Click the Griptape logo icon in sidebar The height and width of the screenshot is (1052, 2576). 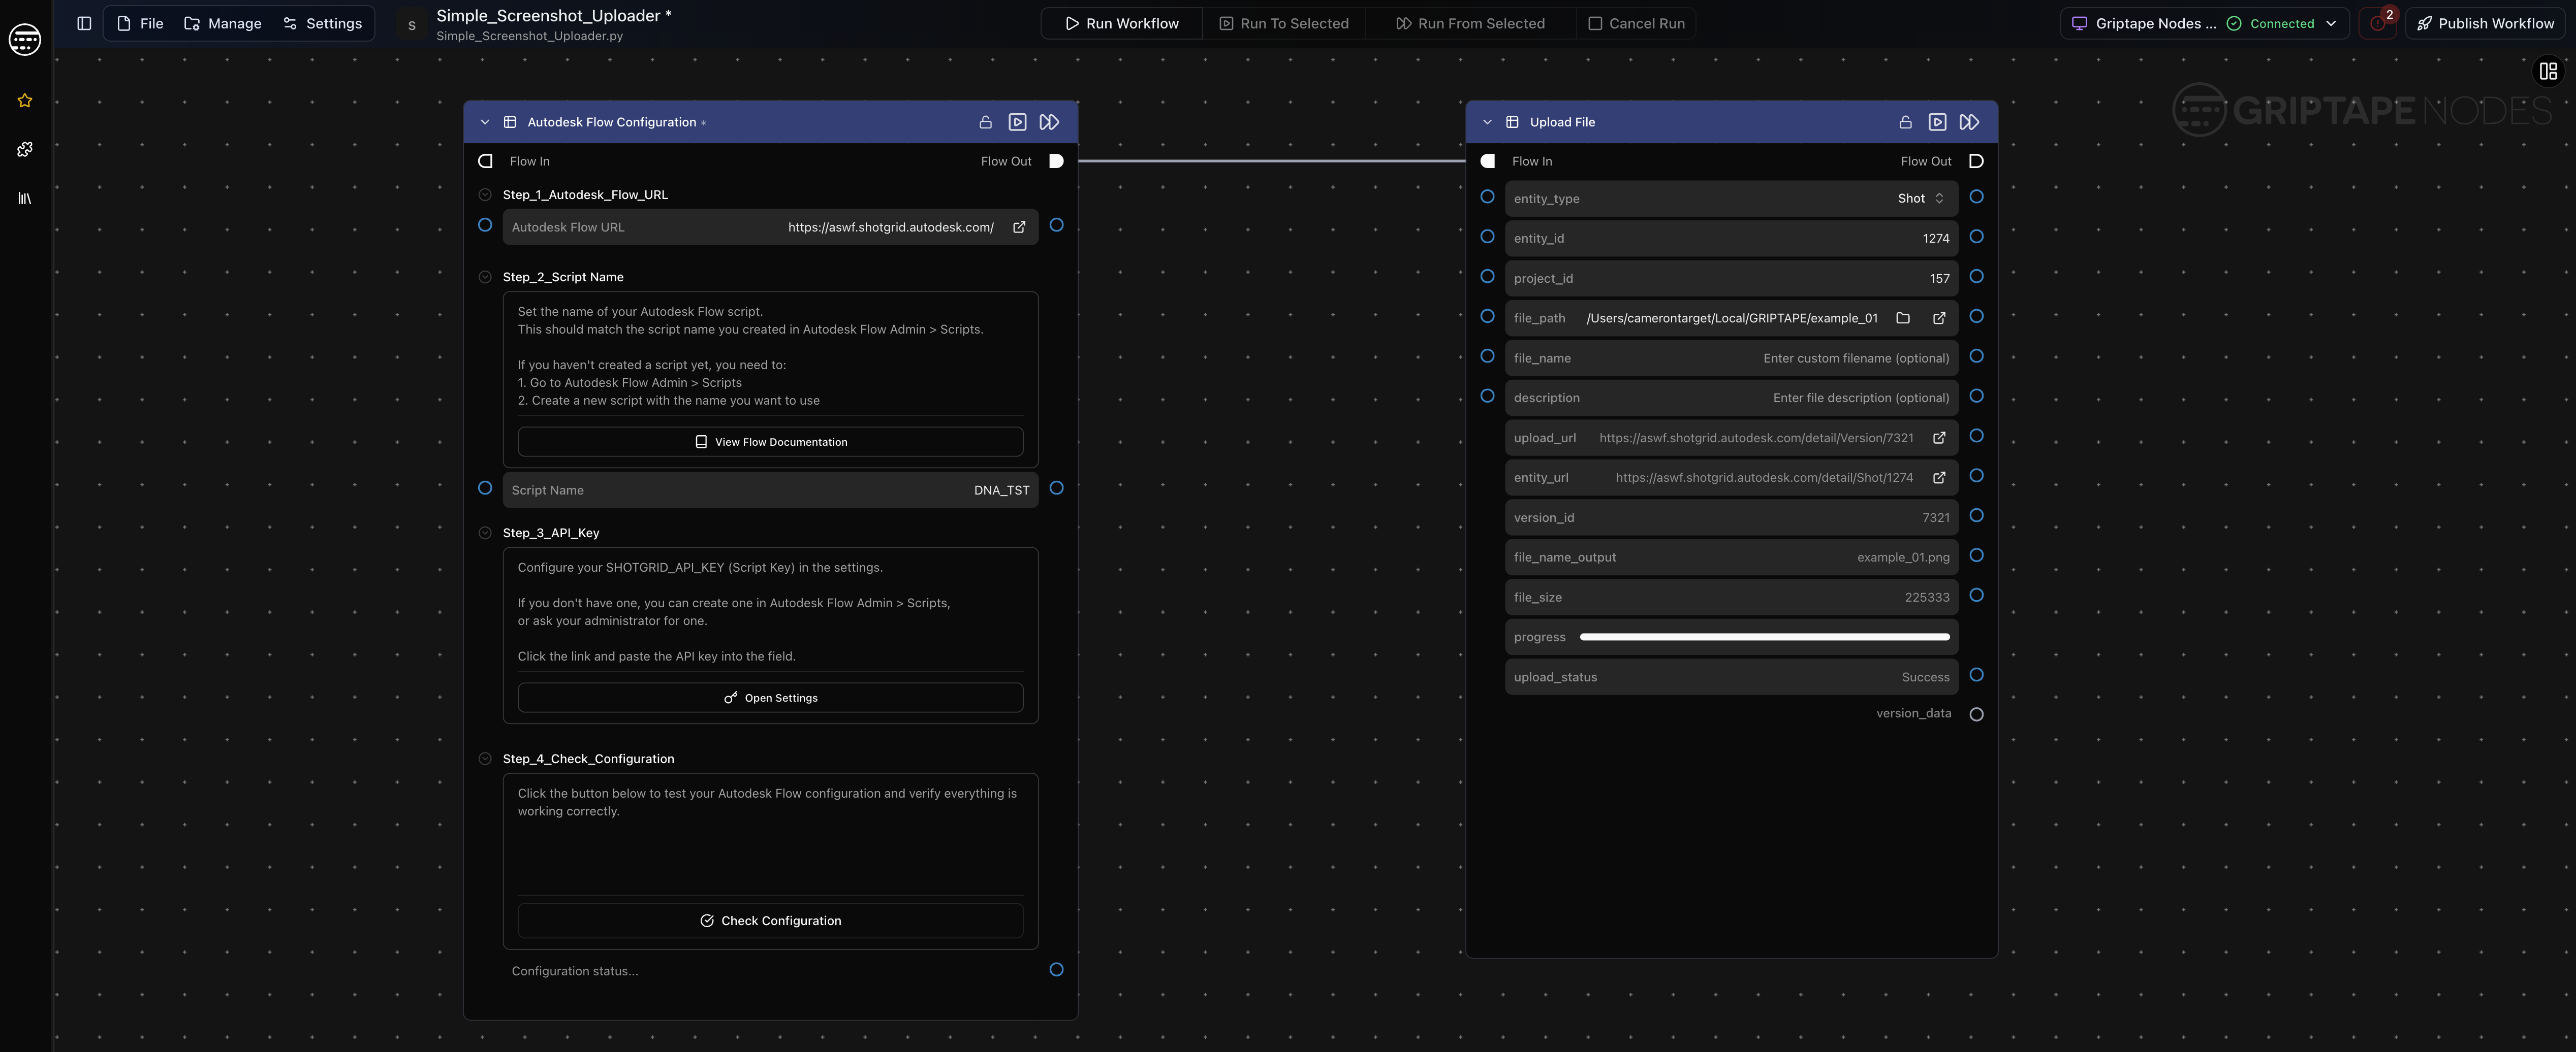(25, 40)
